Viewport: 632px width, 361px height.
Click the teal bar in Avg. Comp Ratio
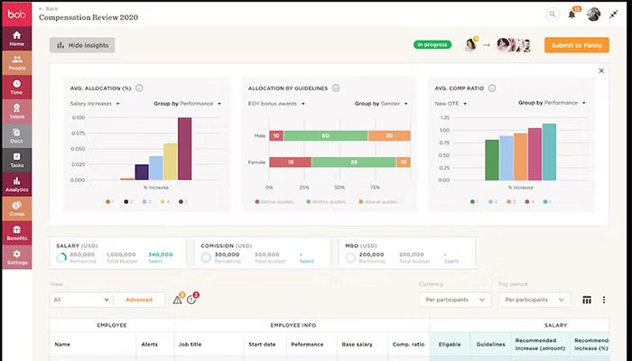[549, 152]
